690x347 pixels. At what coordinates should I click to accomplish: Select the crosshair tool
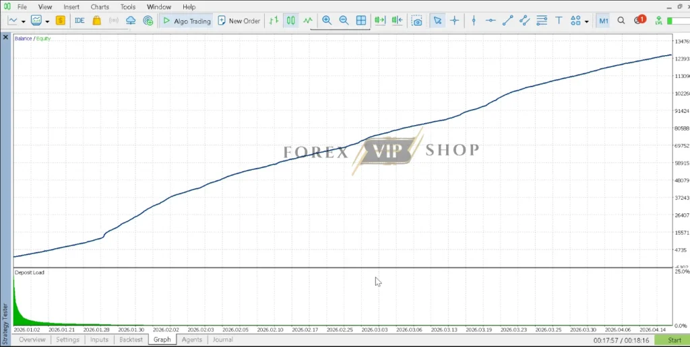[x=455, y=21]
